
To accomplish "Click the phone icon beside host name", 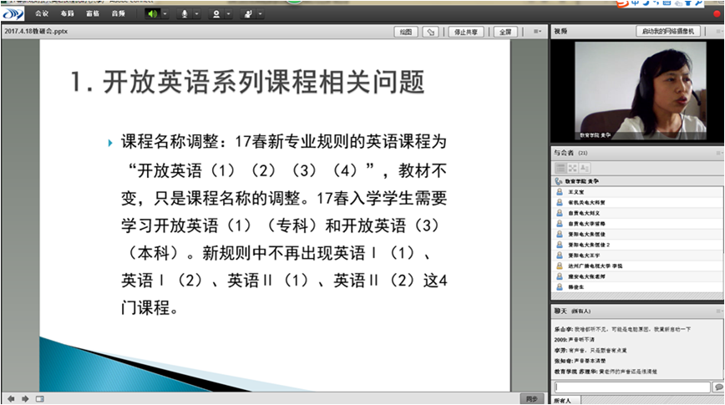I will (x=559, y=181).
